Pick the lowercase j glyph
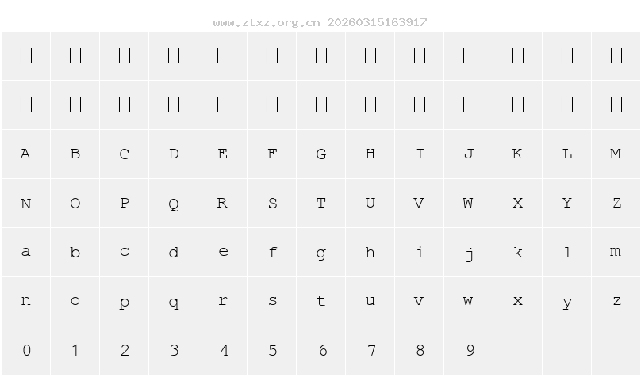Viewport: 641px width, 377px height. 469,253
